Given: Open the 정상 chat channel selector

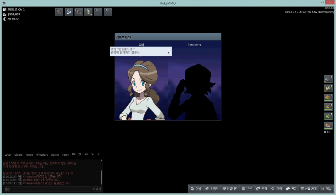Looking at the screenshot, I should [7, 189].
